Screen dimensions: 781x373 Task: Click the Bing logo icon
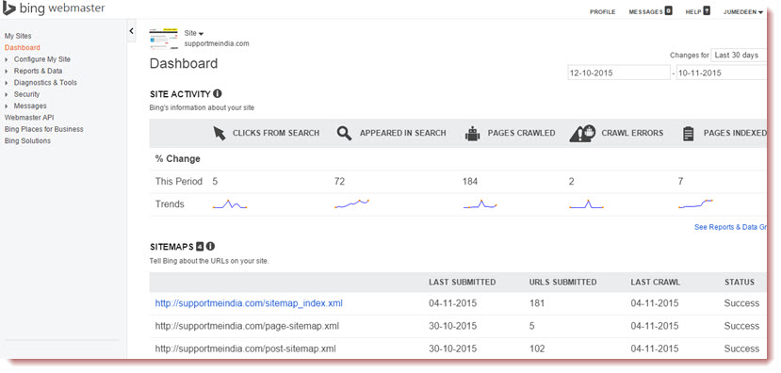(x=9, y=8)
